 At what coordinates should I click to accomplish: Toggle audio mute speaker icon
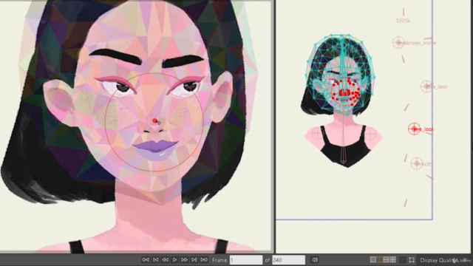(315, 259)
